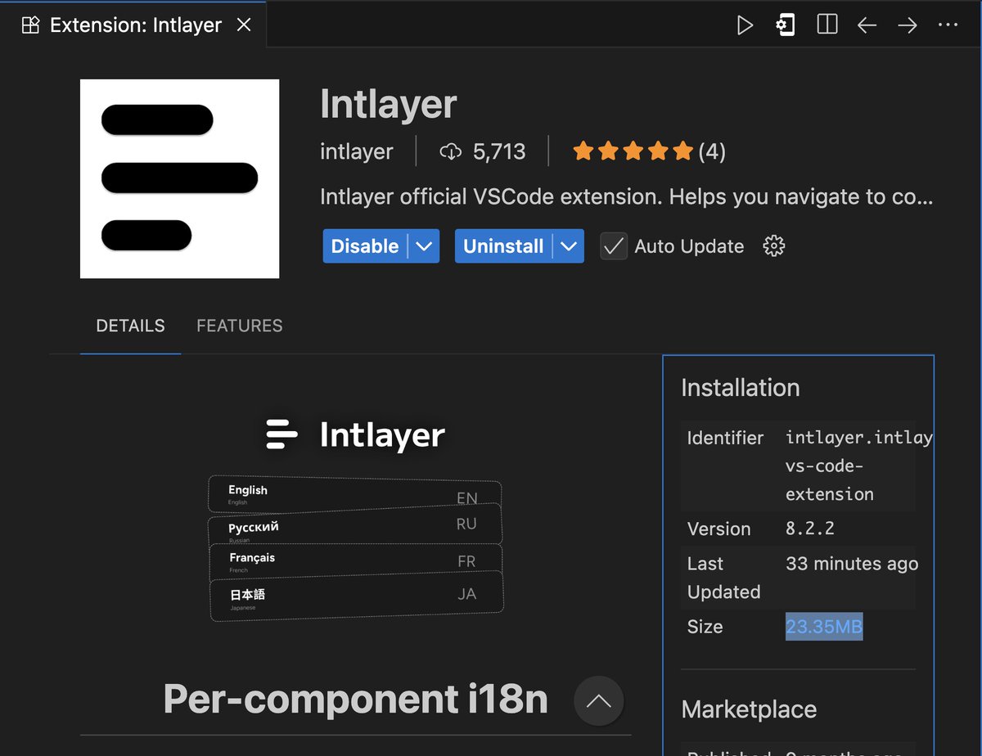Expand the Disable dropdown arrow

click(423, 245)
